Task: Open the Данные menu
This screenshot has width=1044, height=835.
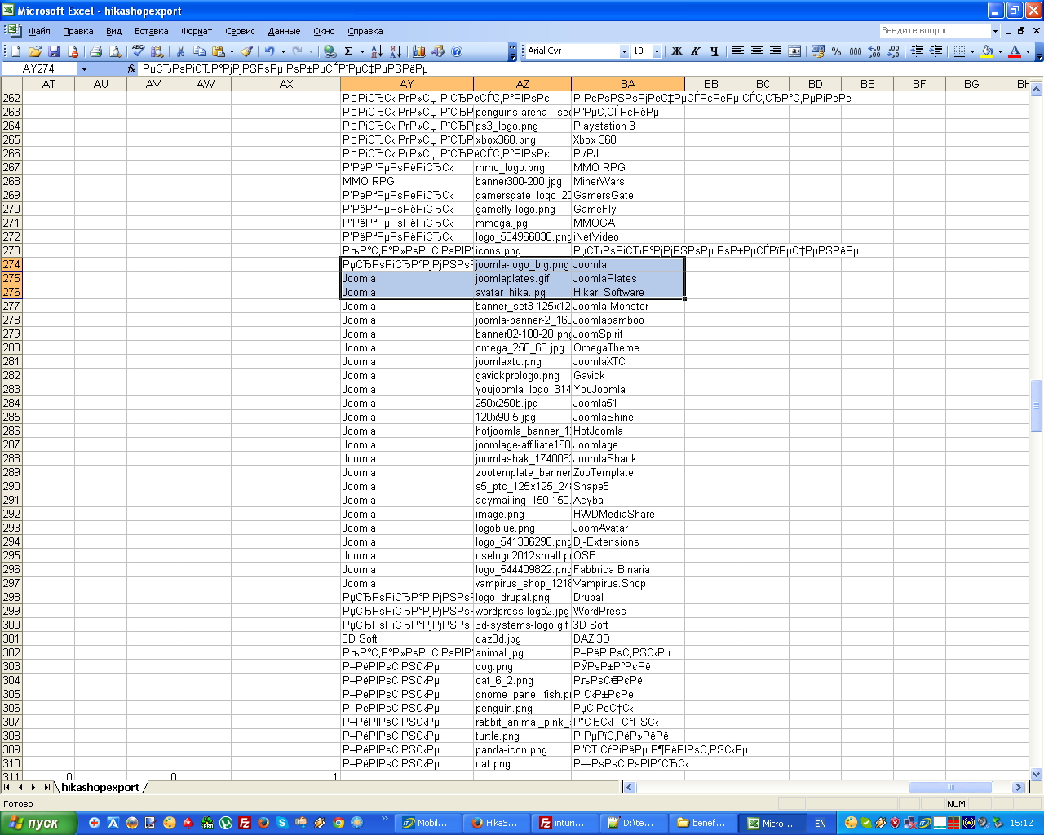Action: (x=284, y=31)
